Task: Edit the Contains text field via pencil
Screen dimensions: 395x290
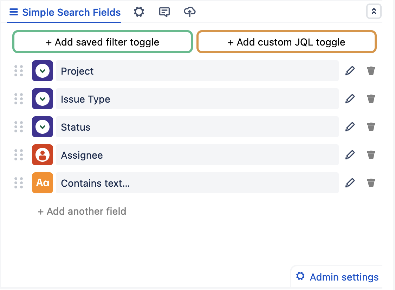Action: [x=350, y=183]
